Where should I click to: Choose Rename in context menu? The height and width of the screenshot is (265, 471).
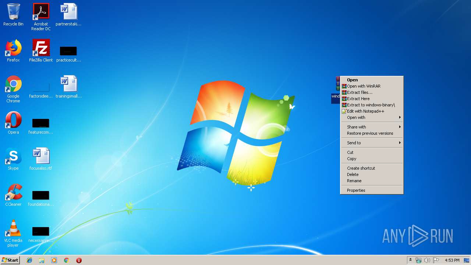(372, 181)
